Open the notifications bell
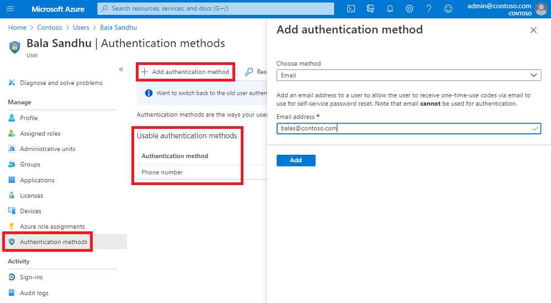Viewport: 551px width, 303px height. pyautogui.click(x=390, y=9)
